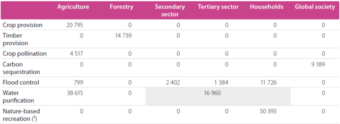
Task: Select the Timber provision row label
Action: pos(15,39)
